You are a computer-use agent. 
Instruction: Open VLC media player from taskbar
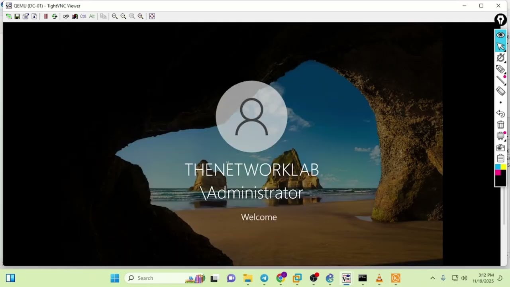[379, 278]
